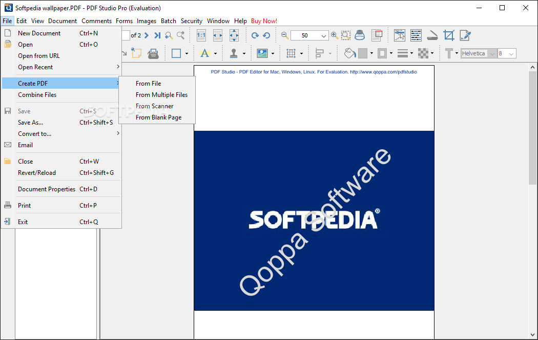538x340 pixels.
Task: Choose From Scanner option
Action: [157, 106]
